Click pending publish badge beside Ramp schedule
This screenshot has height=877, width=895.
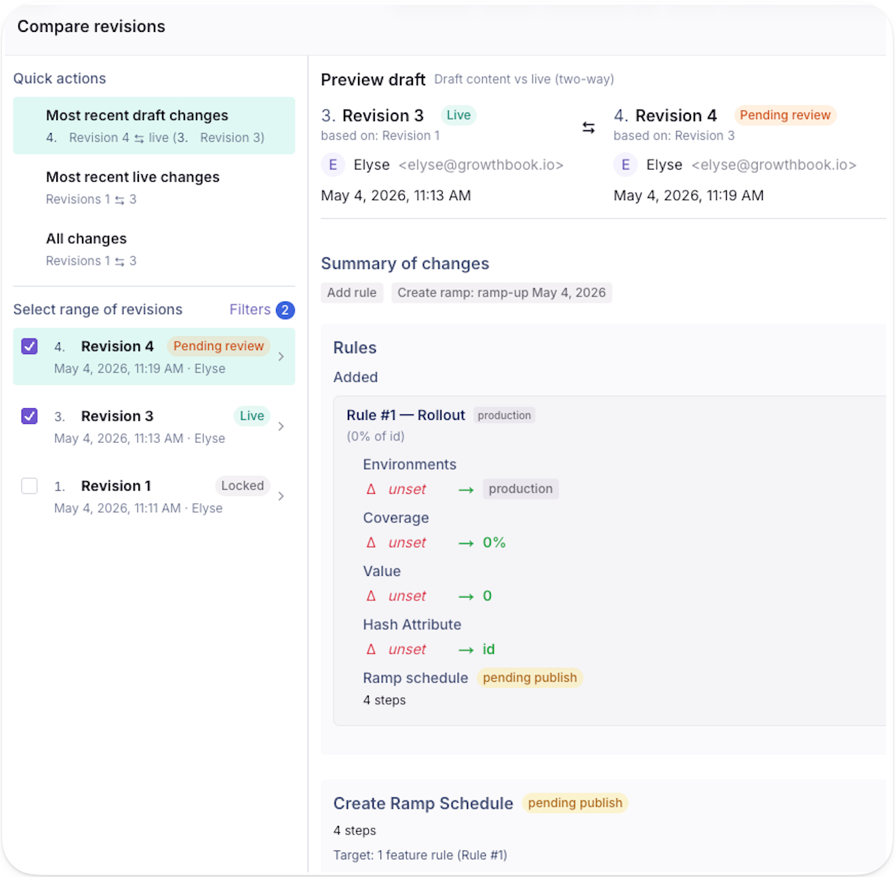tap(530, 678)
